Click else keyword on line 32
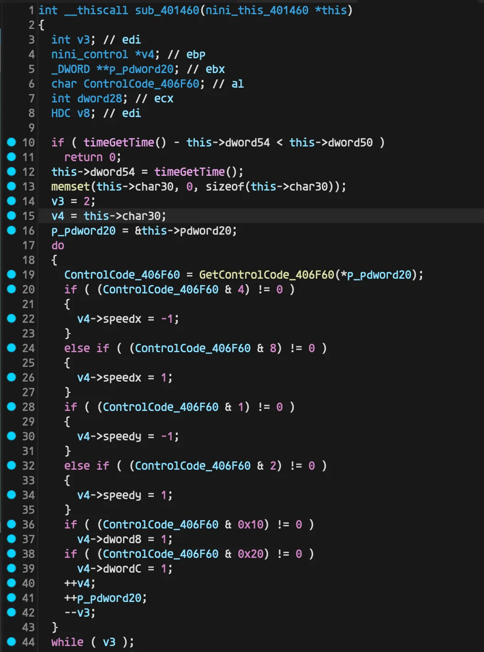Screen dimensions: 484x652 click(77, 466)
